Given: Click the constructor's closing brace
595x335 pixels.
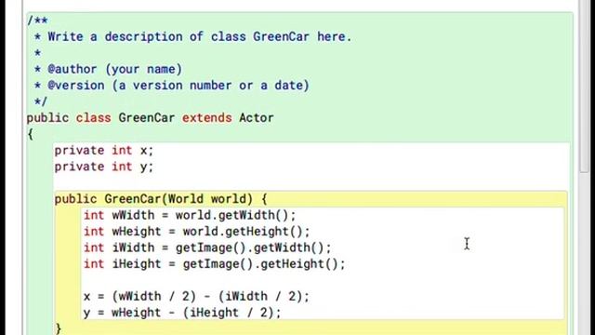Looking at the screenshot, I should pos(58,328).
